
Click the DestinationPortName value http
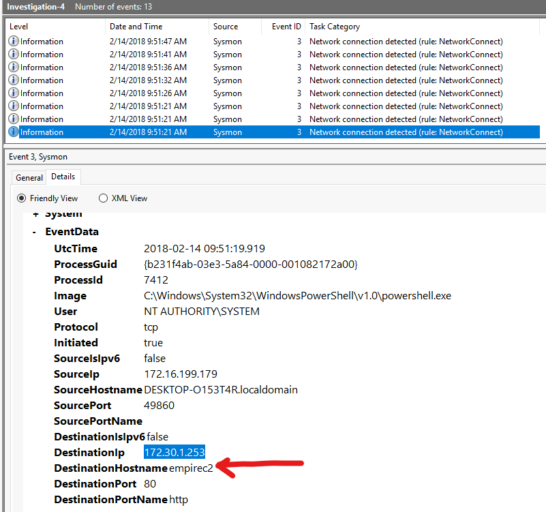179,500
